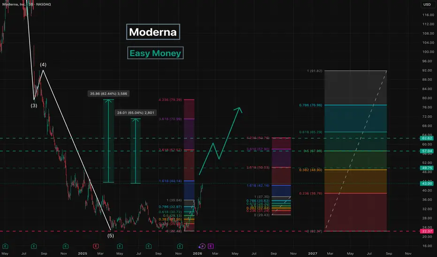Click Fib label 1.618 (44.14)
437x257 pixels.
pos(170,181)
